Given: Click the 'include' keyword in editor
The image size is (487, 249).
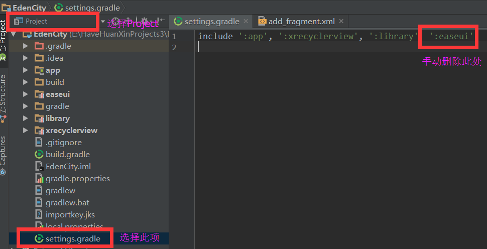Looking at the screenshot, I should [215, 36].
